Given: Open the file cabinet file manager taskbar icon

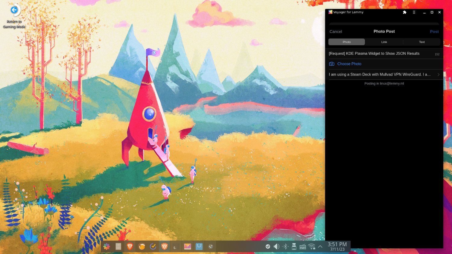Looking at the screenshot, I should click(118, 246).
